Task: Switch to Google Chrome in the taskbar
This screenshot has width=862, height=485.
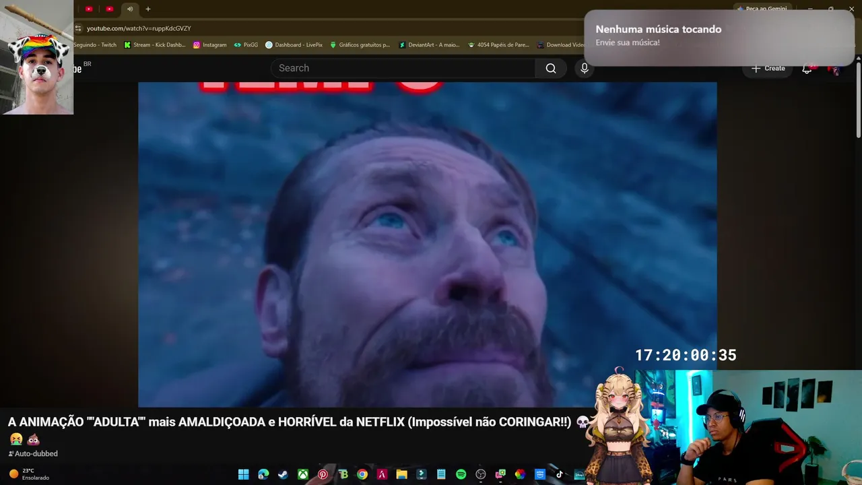Action: pos(362,474)
